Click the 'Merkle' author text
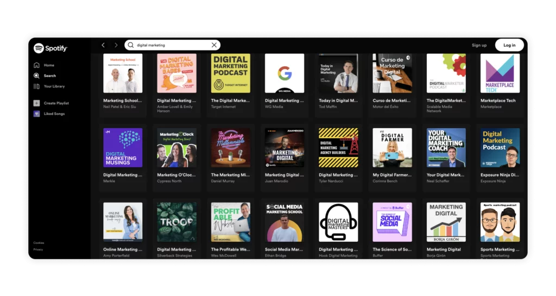 tap(109, 181)
